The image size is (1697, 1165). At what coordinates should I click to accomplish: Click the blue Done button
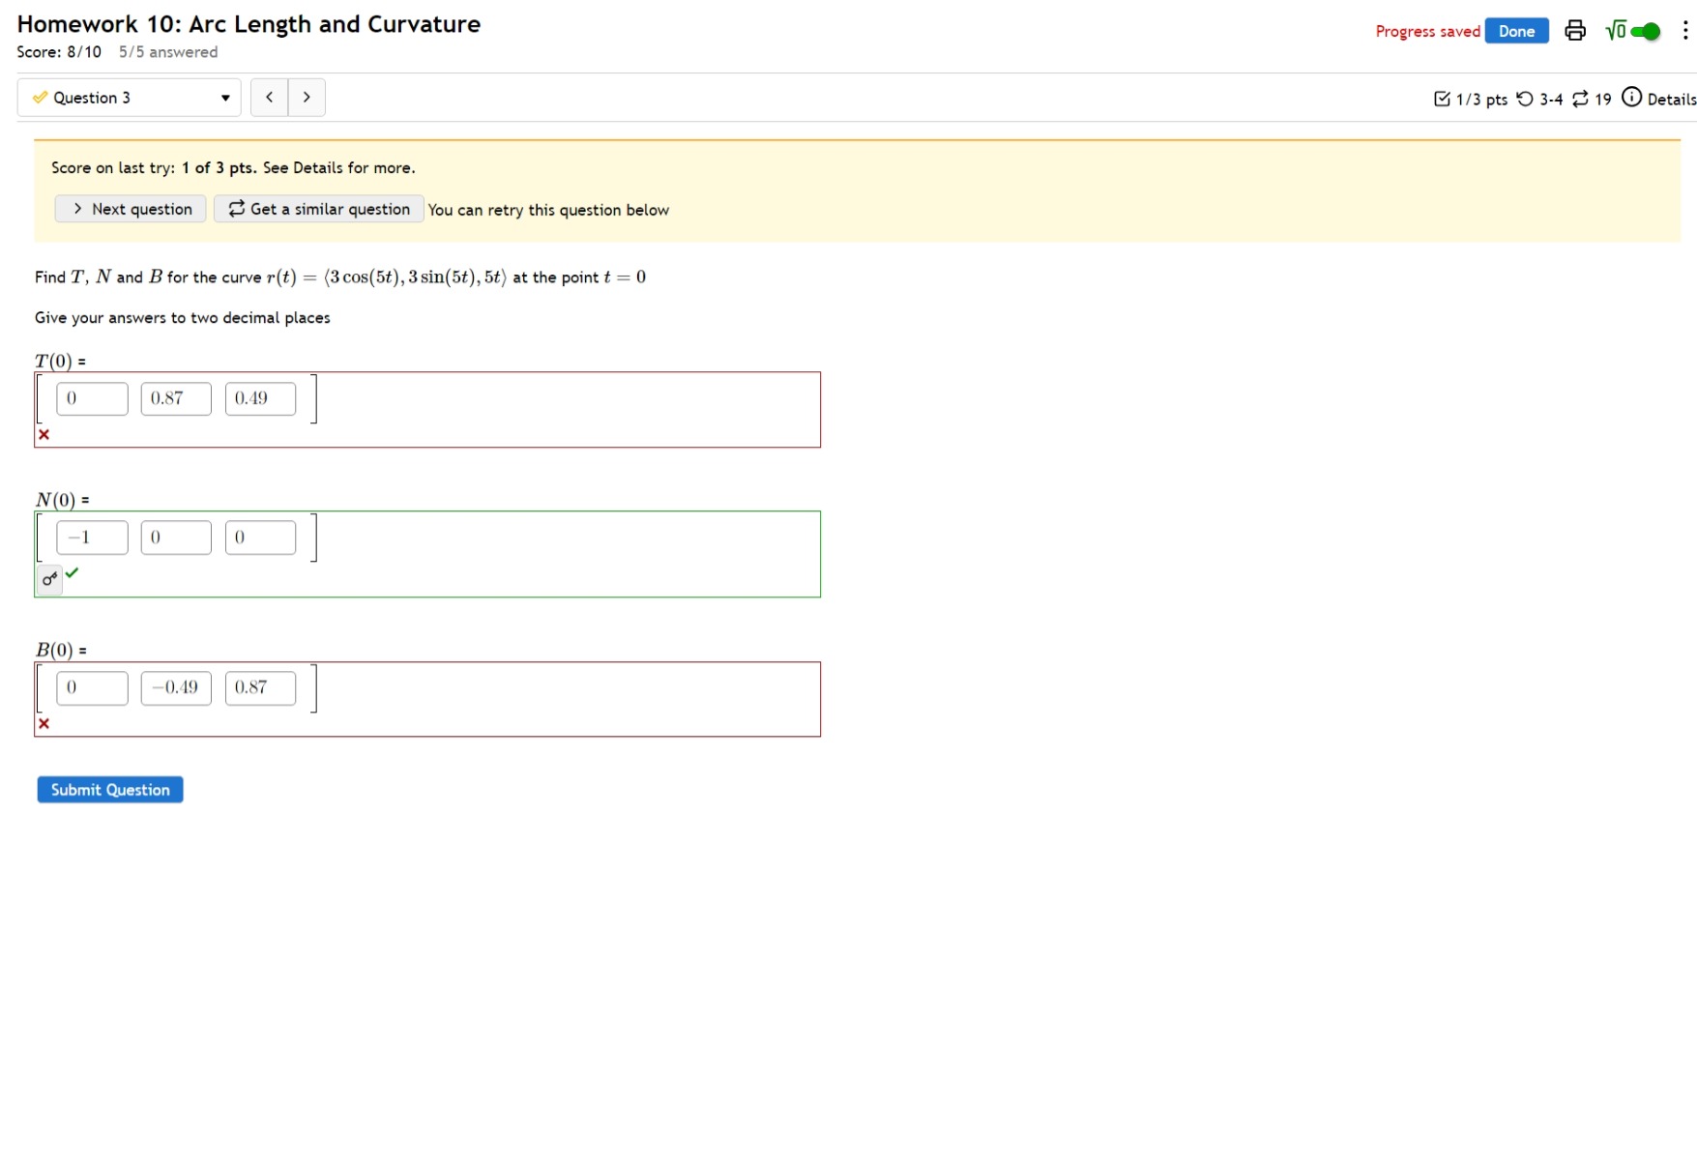[x=1516, y=30]
